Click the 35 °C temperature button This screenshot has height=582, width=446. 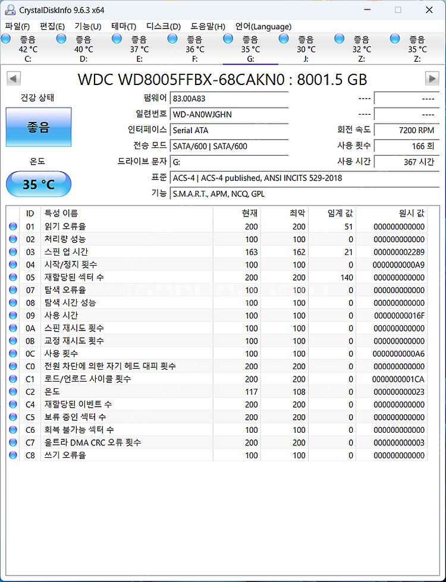(39, 184)
